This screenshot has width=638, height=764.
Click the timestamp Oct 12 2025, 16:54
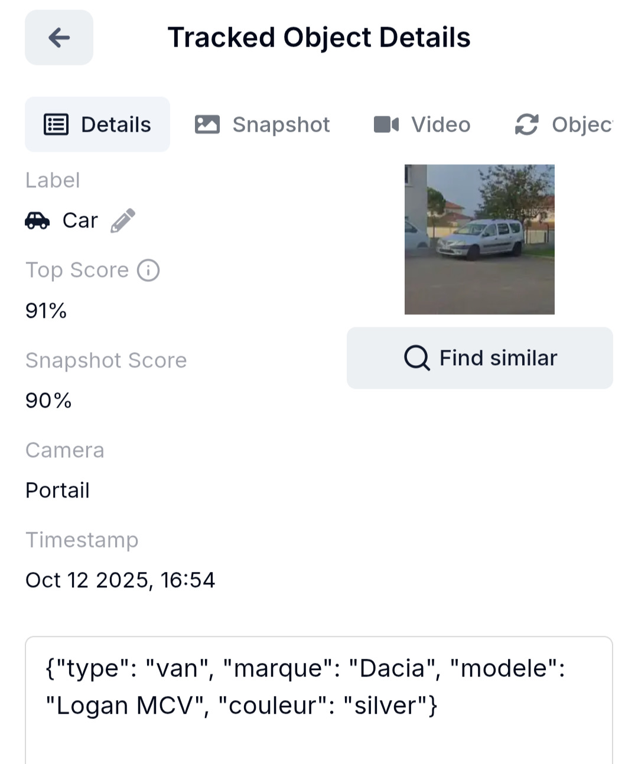pos(120,580)
